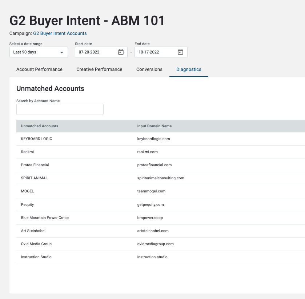Click the Unmatched Accounts section heading
Screen dimensions: 305x299
50,88
